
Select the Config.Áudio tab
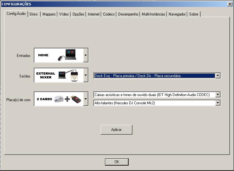tap(16, 14)
